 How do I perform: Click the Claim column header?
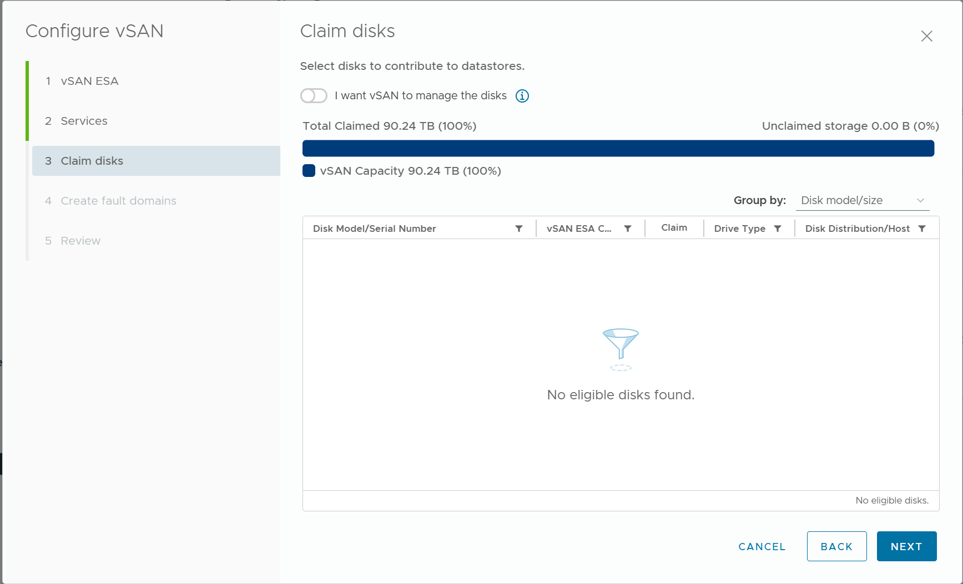pyautogui.click(x=674, y=228)
